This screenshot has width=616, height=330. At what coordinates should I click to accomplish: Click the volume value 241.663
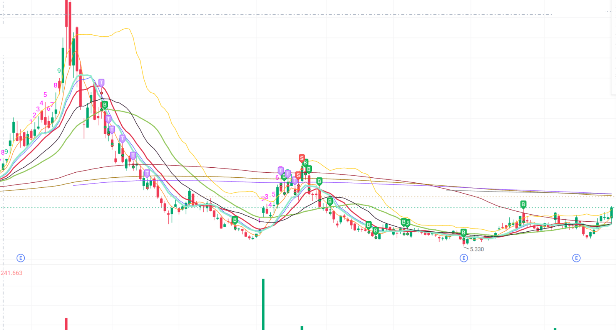click(x=12, y=273)
